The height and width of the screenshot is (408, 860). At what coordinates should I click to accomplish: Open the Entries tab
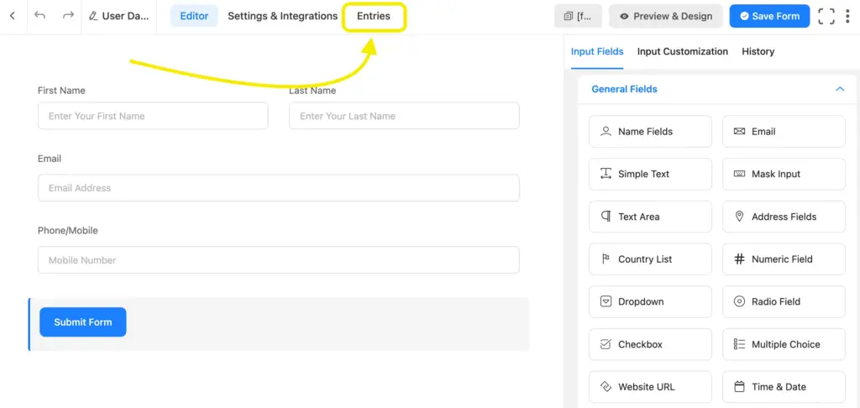pos(374,16)
